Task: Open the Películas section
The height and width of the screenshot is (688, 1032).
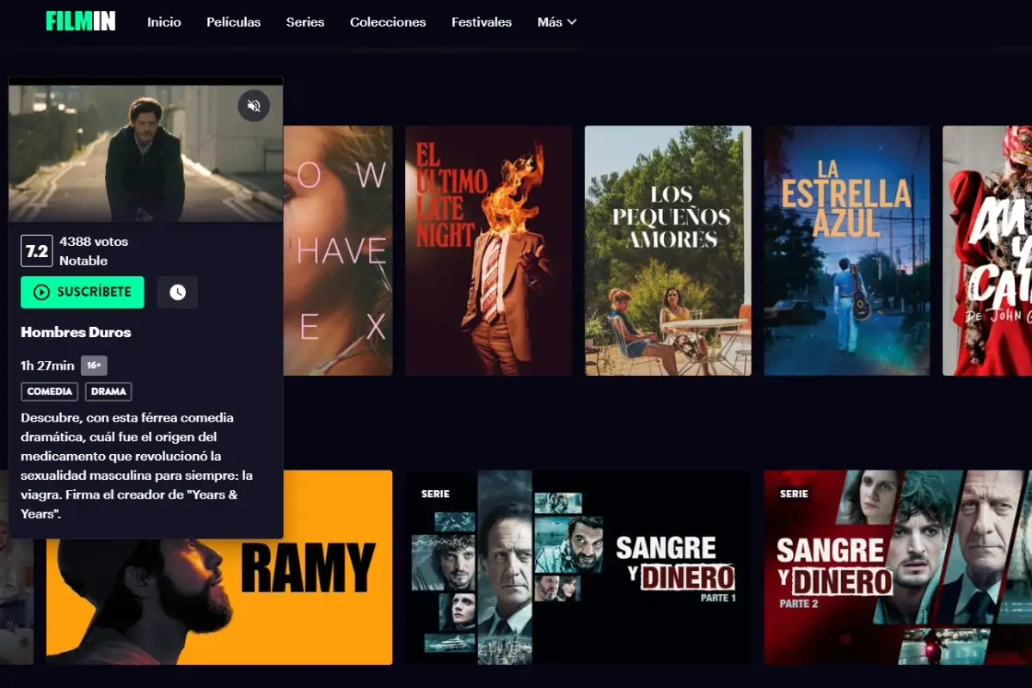Action: click(x=234, y=22)
